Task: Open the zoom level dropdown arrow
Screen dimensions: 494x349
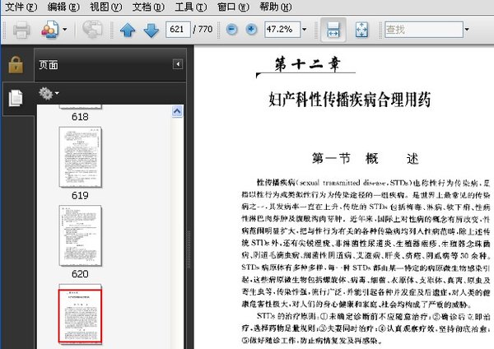Action: [x=305, y=30]
